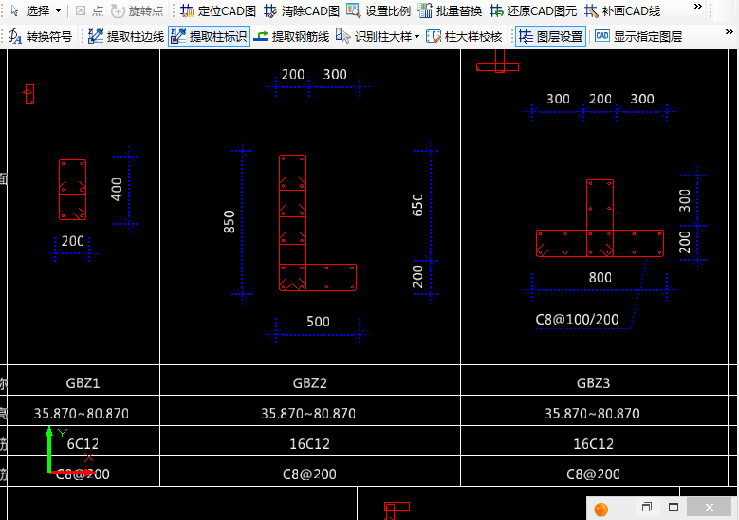Select GBZ2's 16C12 rebar text
The height and width of the screenshot is (520, 739).
click(309, 444)
